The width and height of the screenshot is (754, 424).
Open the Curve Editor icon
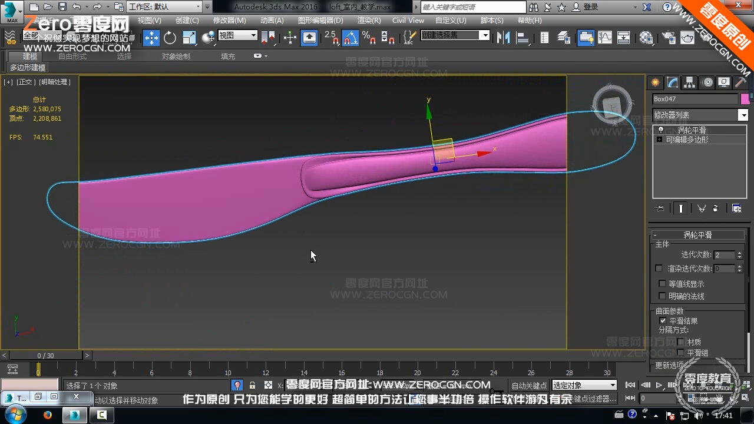click(605, 38)
